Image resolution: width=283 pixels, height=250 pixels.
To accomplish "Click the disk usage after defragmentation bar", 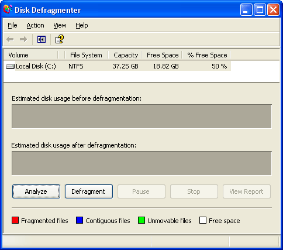I will pyautogui.click(x=141, y=163).
